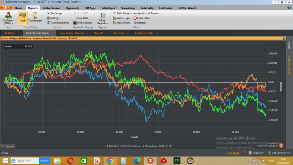Close the Cash Results Graph tab
The height and width of the screenshot is (165, 293).
click(x=53, y=33)
